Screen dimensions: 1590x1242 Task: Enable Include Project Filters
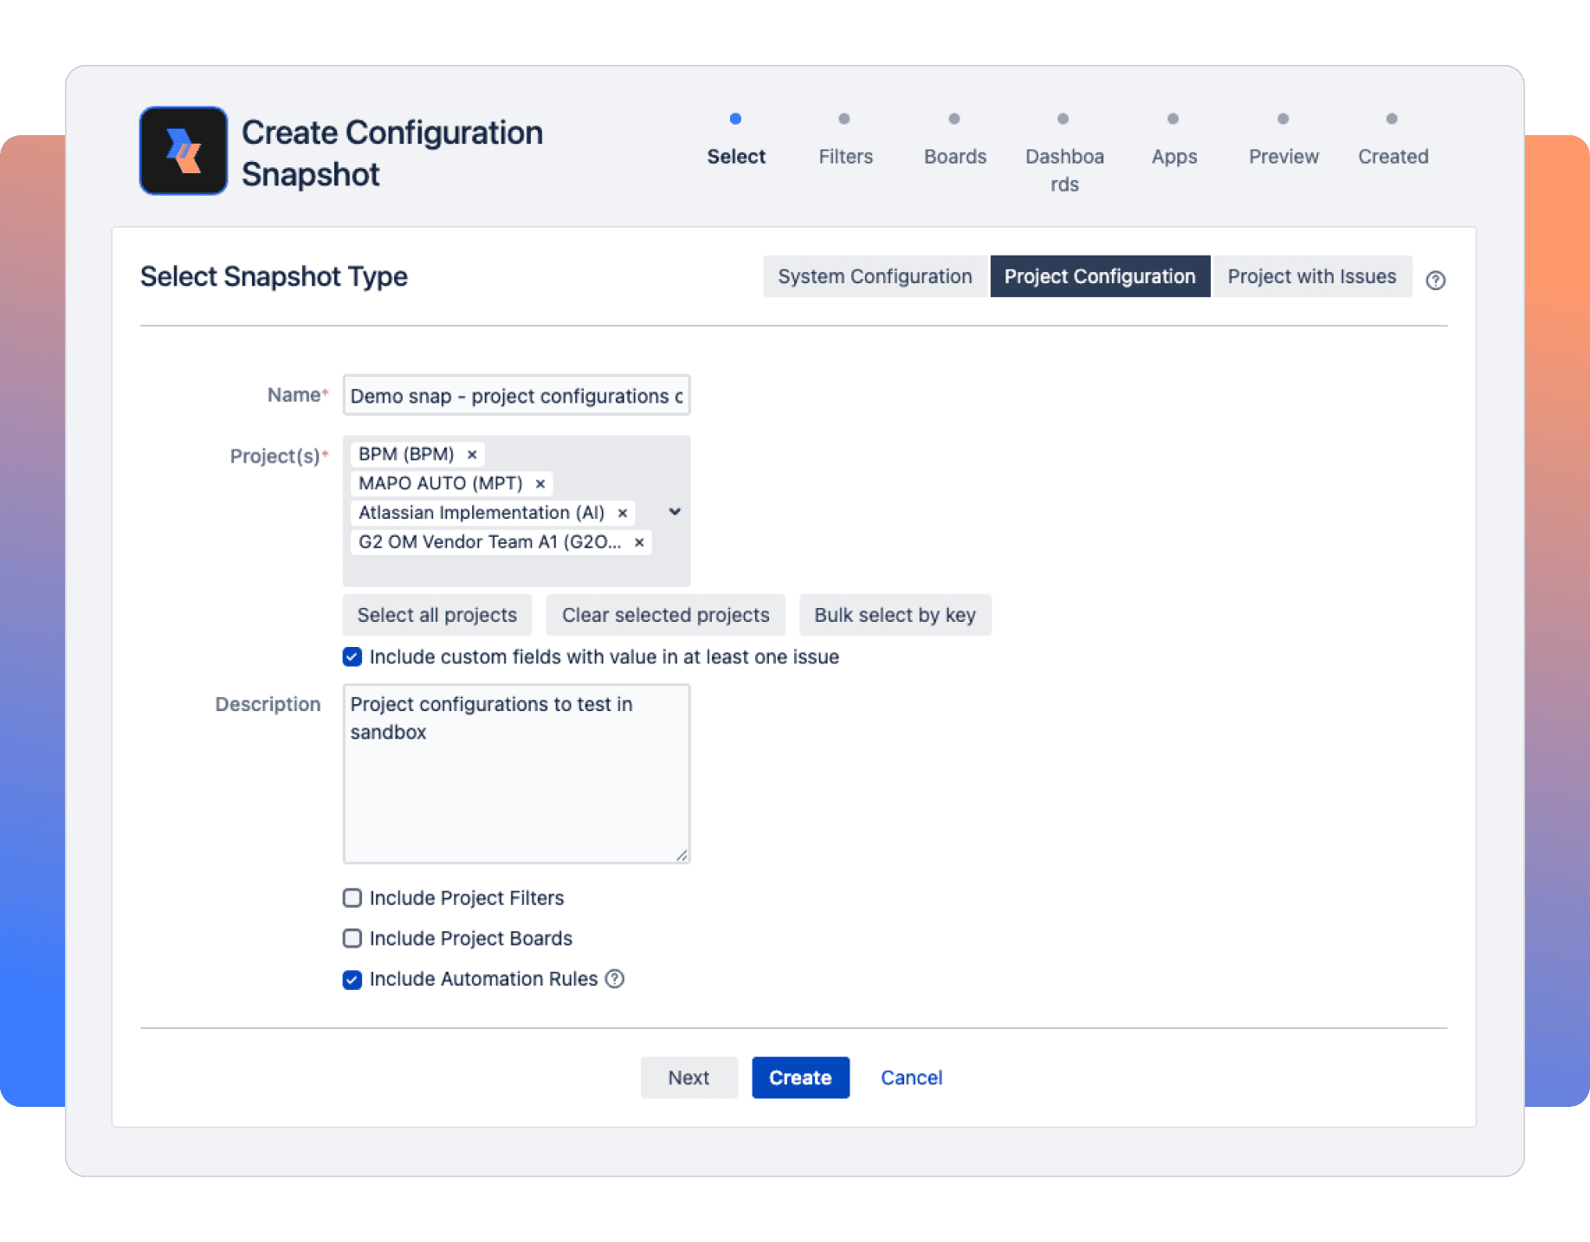coord(352,898)
